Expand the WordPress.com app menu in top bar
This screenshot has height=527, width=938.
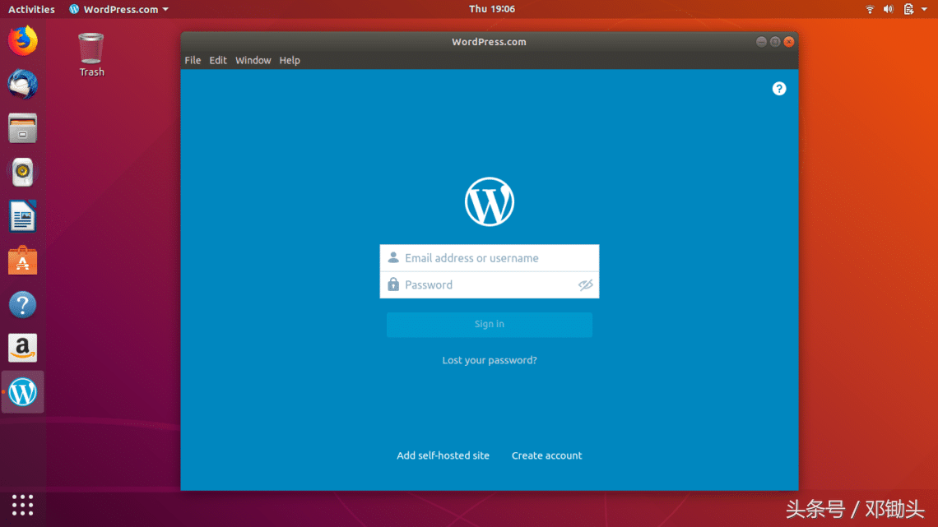(x=118, y=9)
